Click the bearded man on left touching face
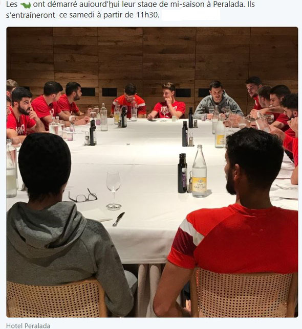The width and height of the screenshot is (302, 329). pos(23,114)
